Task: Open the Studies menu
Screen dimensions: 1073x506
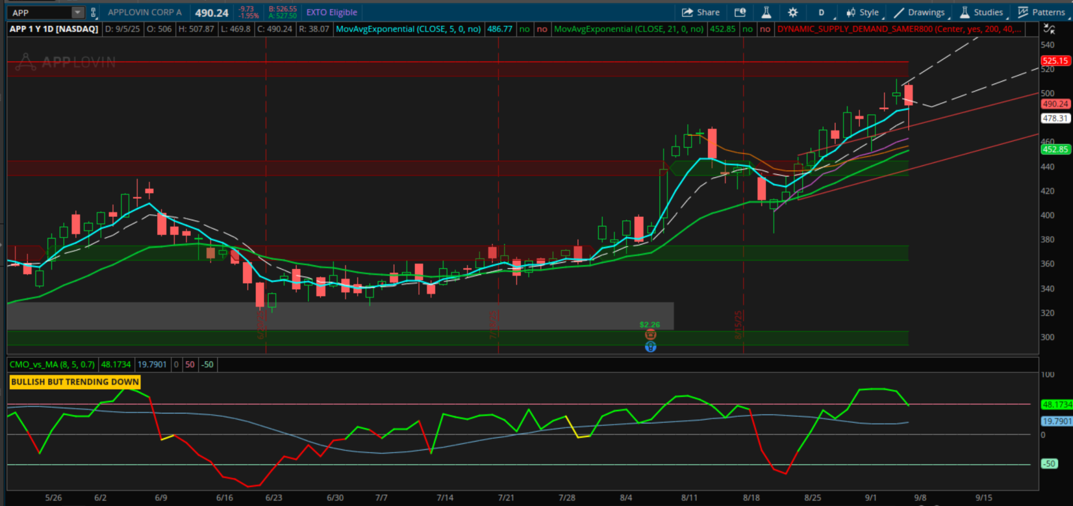Action: point(982,12)
